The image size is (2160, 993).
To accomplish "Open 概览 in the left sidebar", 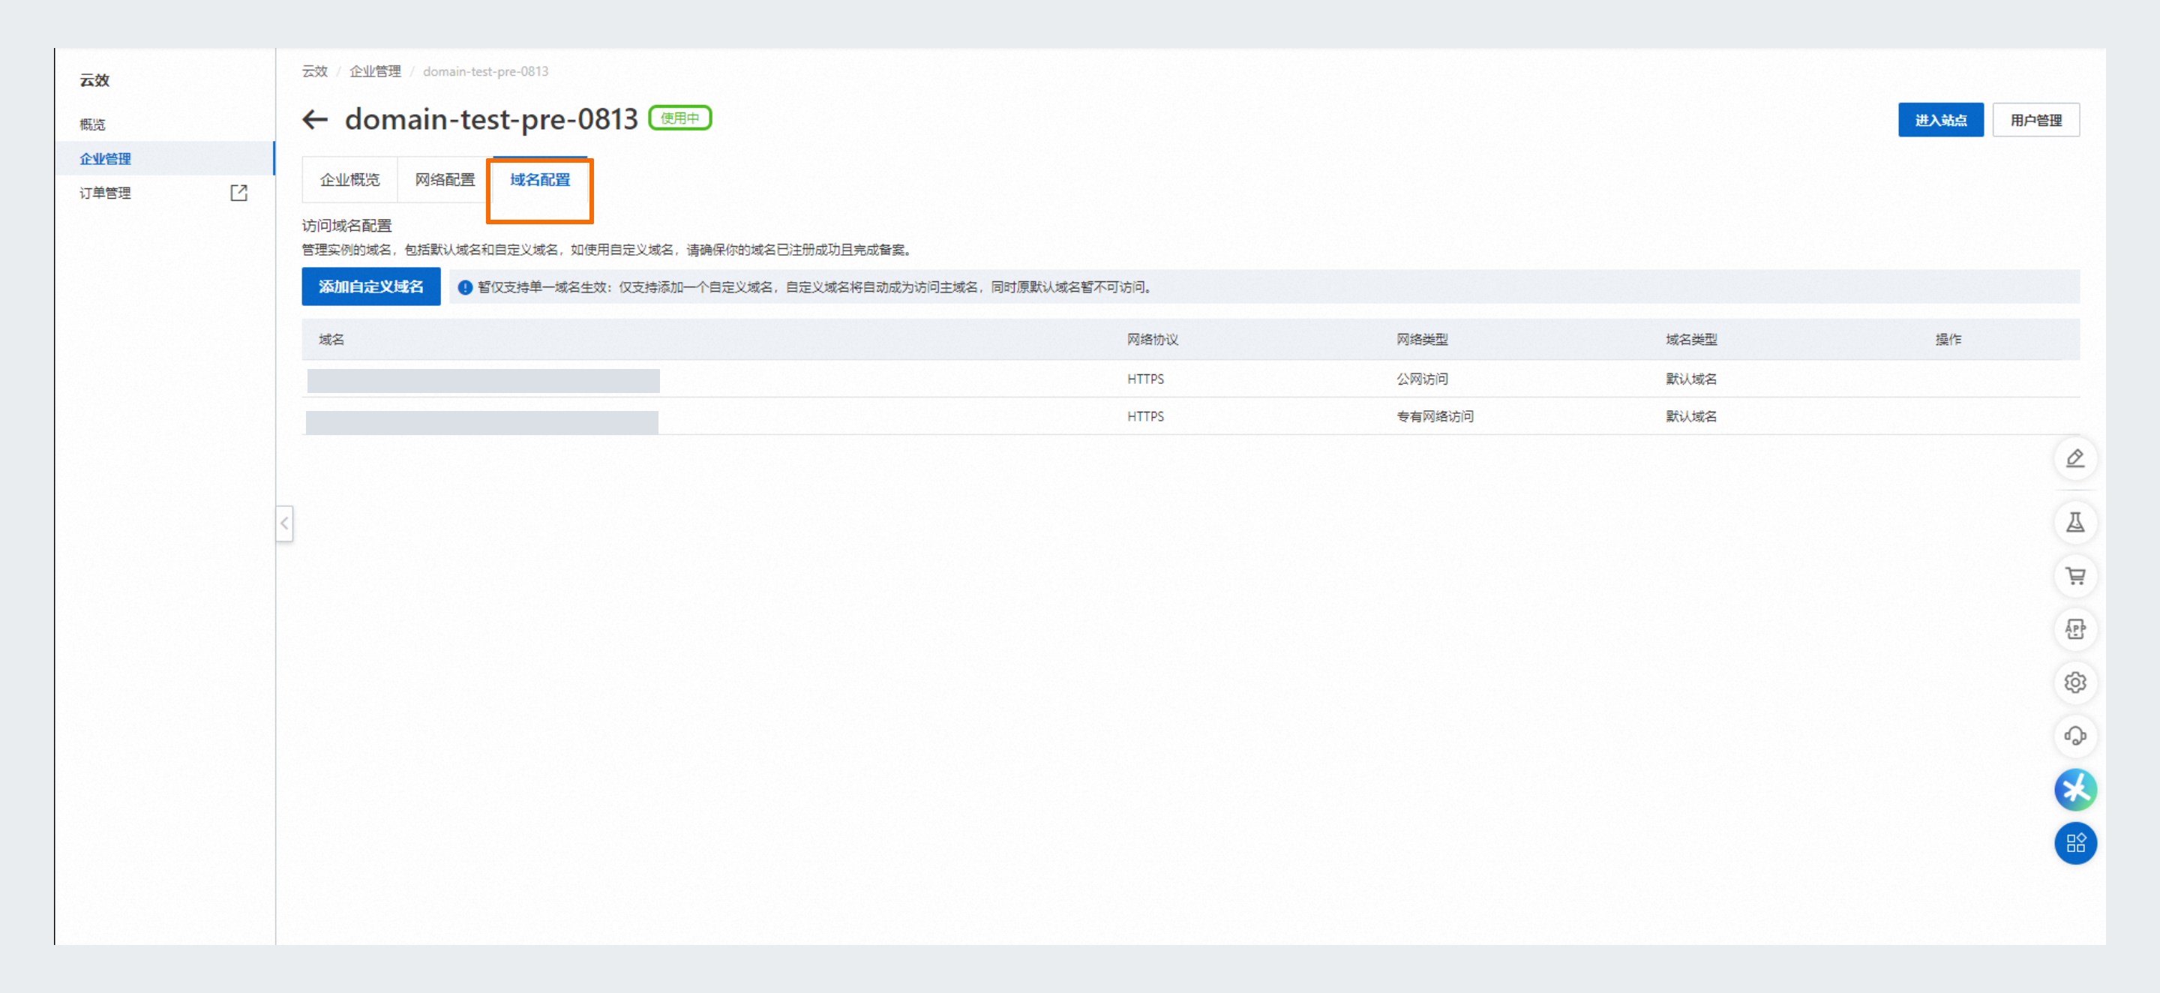I will [x=92, y=124].
